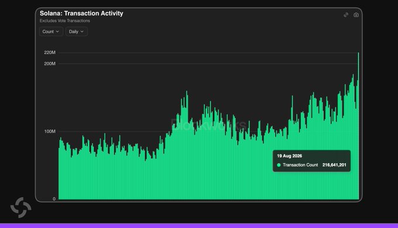Click the circular logo at bottom left
Image resolution: width=398 pixels, height=228 pixels.
(21, 207)
